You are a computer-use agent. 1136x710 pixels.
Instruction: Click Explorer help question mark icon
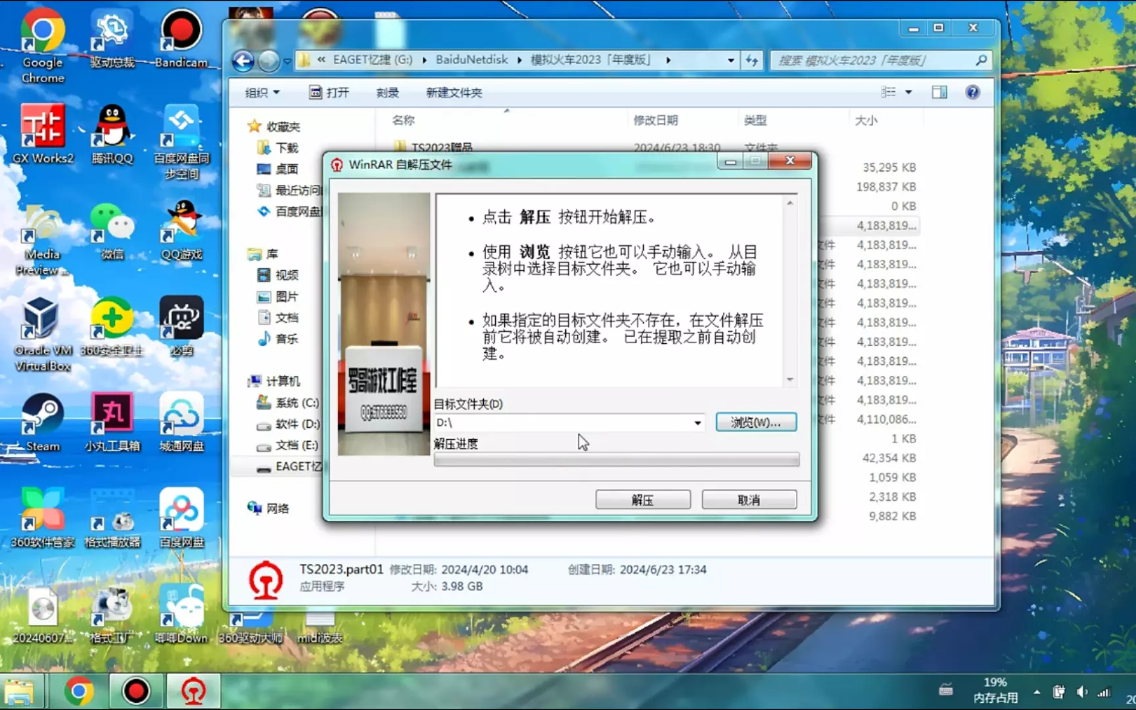tap(972, 92)
